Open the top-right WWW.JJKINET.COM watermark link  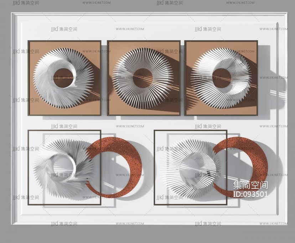pos(240,3)
